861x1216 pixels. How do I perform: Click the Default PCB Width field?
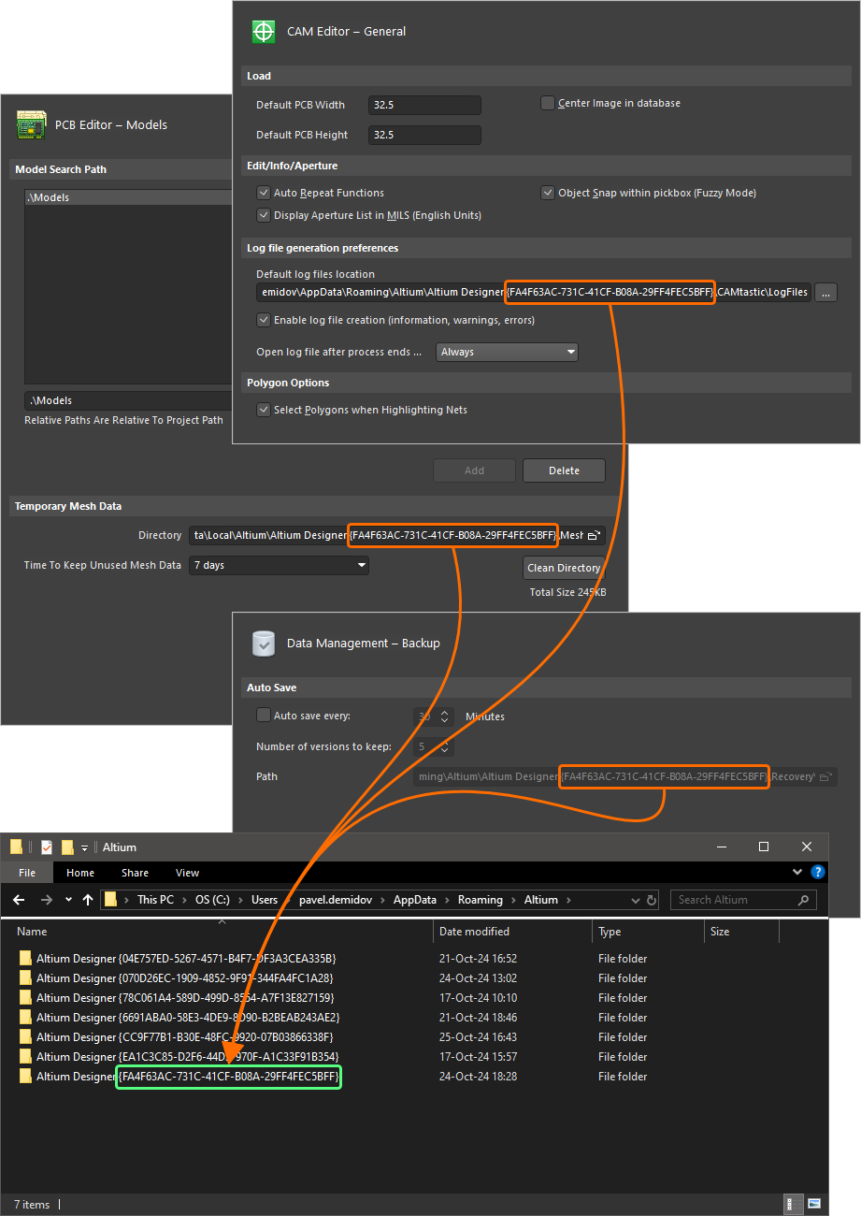point(424,105)
